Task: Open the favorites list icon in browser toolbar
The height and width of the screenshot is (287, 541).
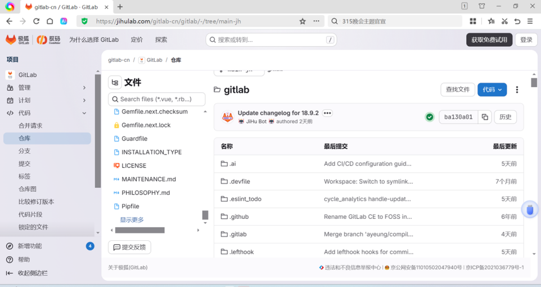Action: [492, 21]
